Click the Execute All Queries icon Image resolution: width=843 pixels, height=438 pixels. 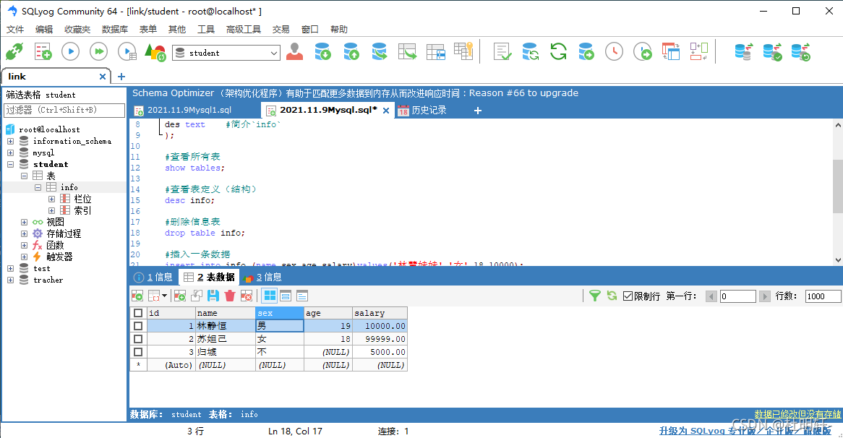pos(98,51)
